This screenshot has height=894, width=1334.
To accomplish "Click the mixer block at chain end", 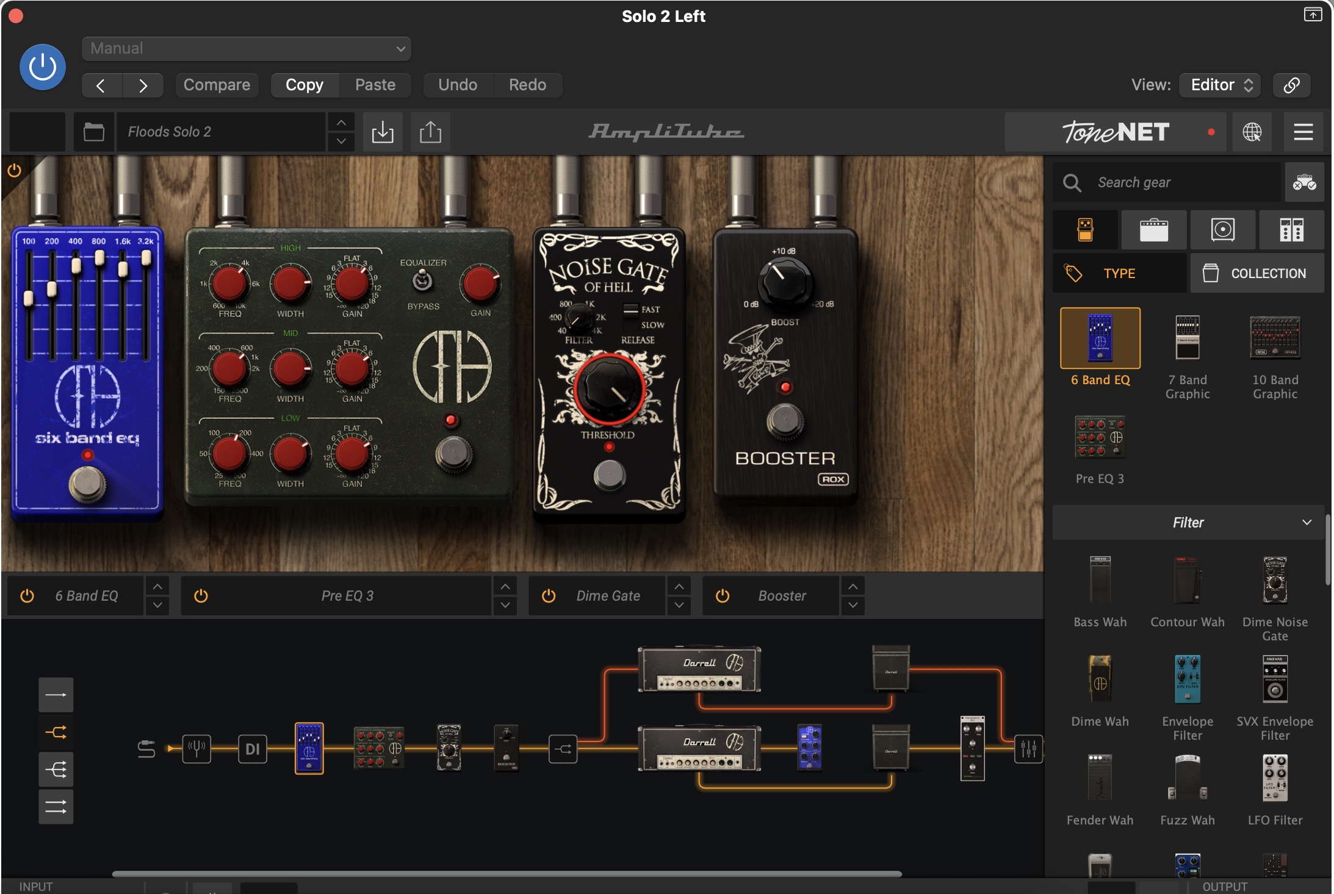I will 1029,748.
